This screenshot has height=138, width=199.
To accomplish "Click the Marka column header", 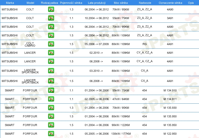I will click(10, 3).
